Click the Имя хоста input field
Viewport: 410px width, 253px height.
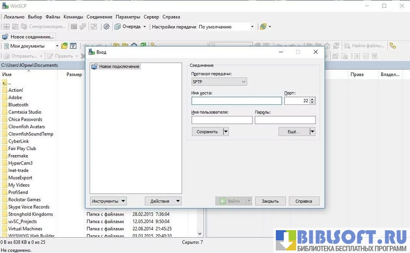(236, 101)
